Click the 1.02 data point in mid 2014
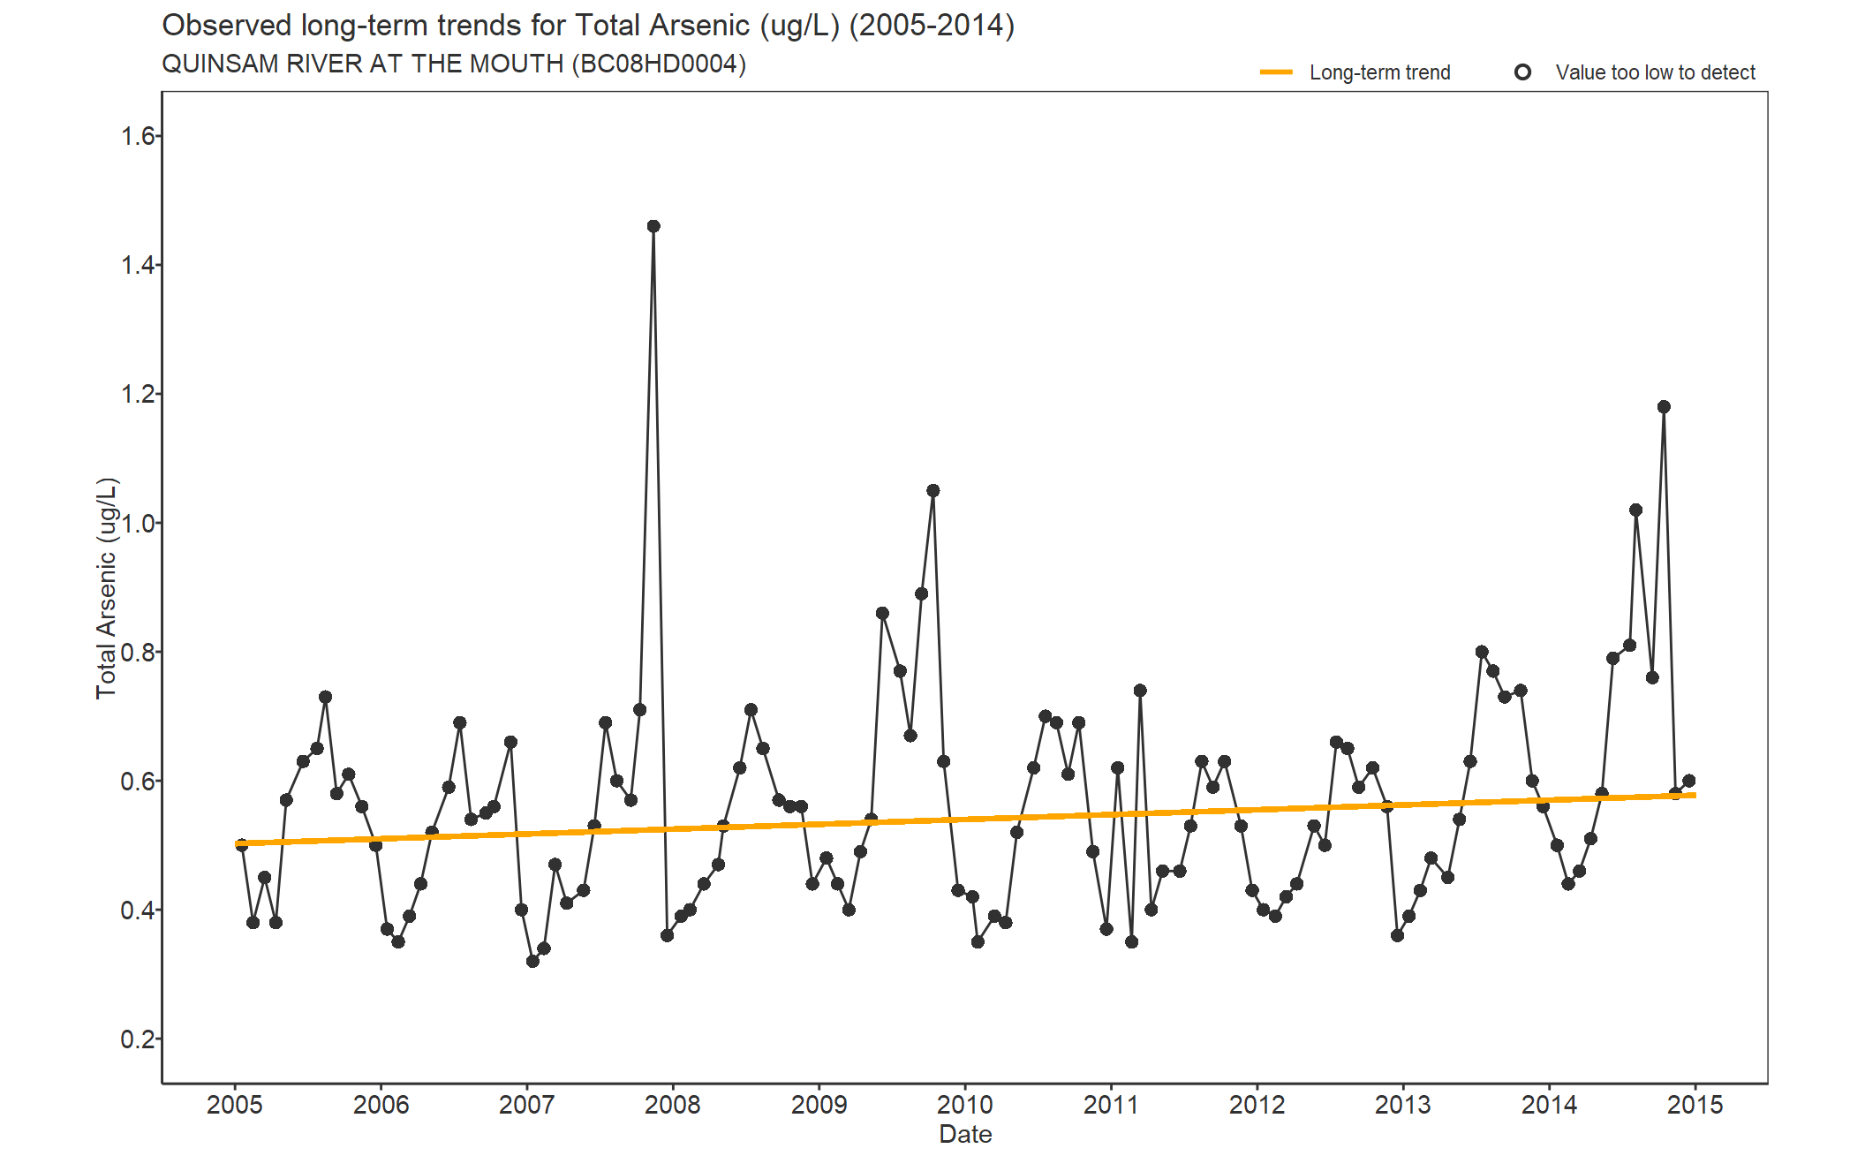Viewport: 1865px width, 1156px height. (x=1635, y=510)
